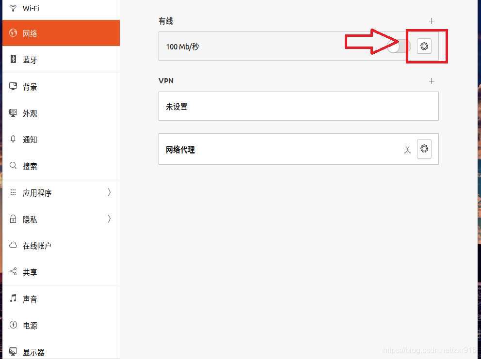The width and height of the screenshot is (481, 359).
Task: Click the 关 proxy status text
Action: click(x=407, y=150)
